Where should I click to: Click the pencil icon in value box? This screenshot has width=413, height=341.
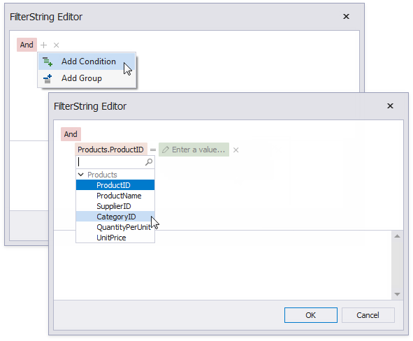pyautogui.click(x=166, y=150)
